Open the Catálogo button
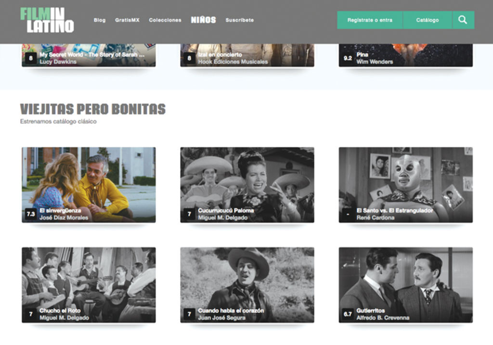493x345 pixels. (427, 20)
